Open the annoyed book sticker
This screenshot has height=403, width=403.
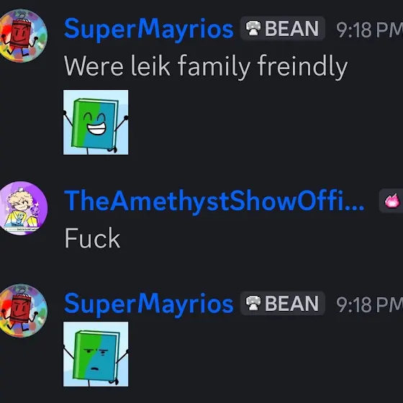[96, 354]
